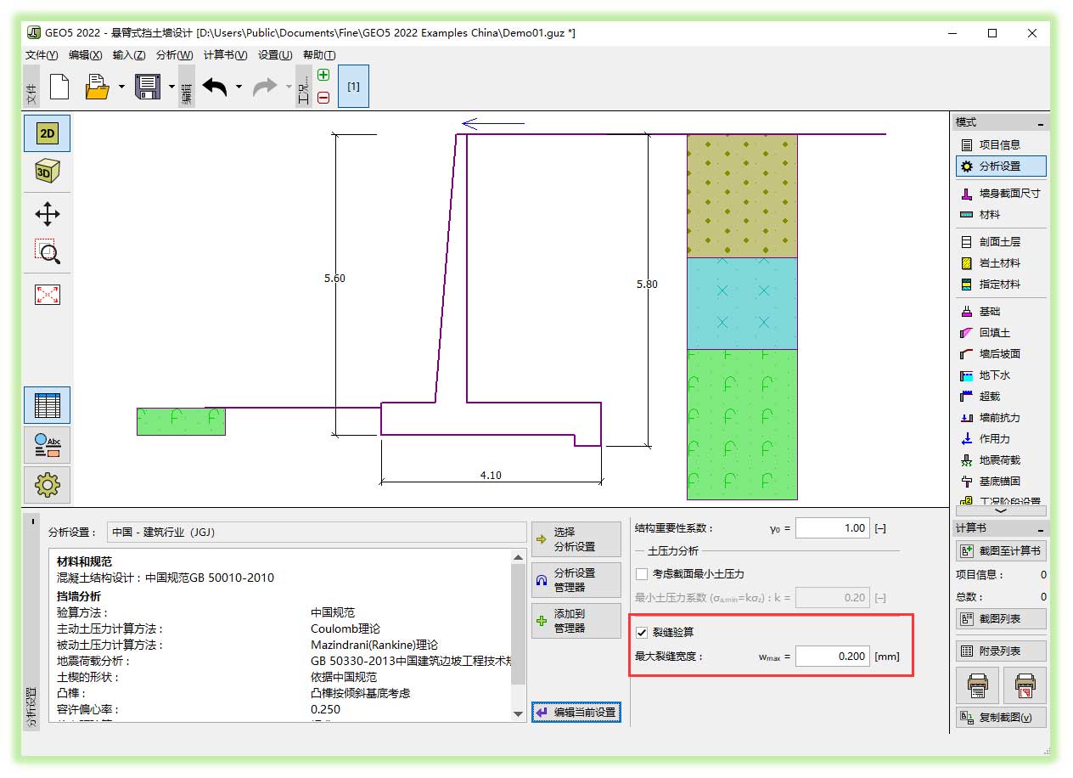This screenshot has height=778, width=1073.
Task: Click the 编辑当前设置 button
Action: pyautogui.click(x=576, y=713)
